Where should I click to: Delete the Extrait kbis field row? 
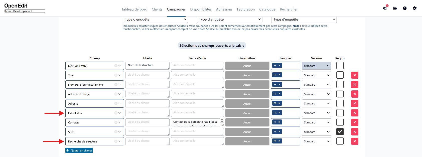tap(355, 113)
